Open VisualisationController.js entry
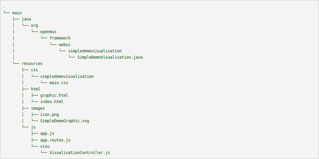This screenshot has height=159, width=319. 79,153
